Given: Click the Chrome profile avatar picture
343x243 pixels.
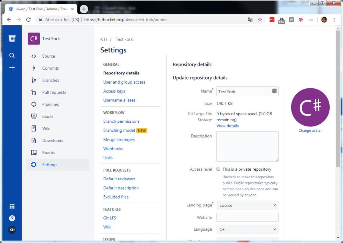Looking at the screenshot, I should click(324, 20).
